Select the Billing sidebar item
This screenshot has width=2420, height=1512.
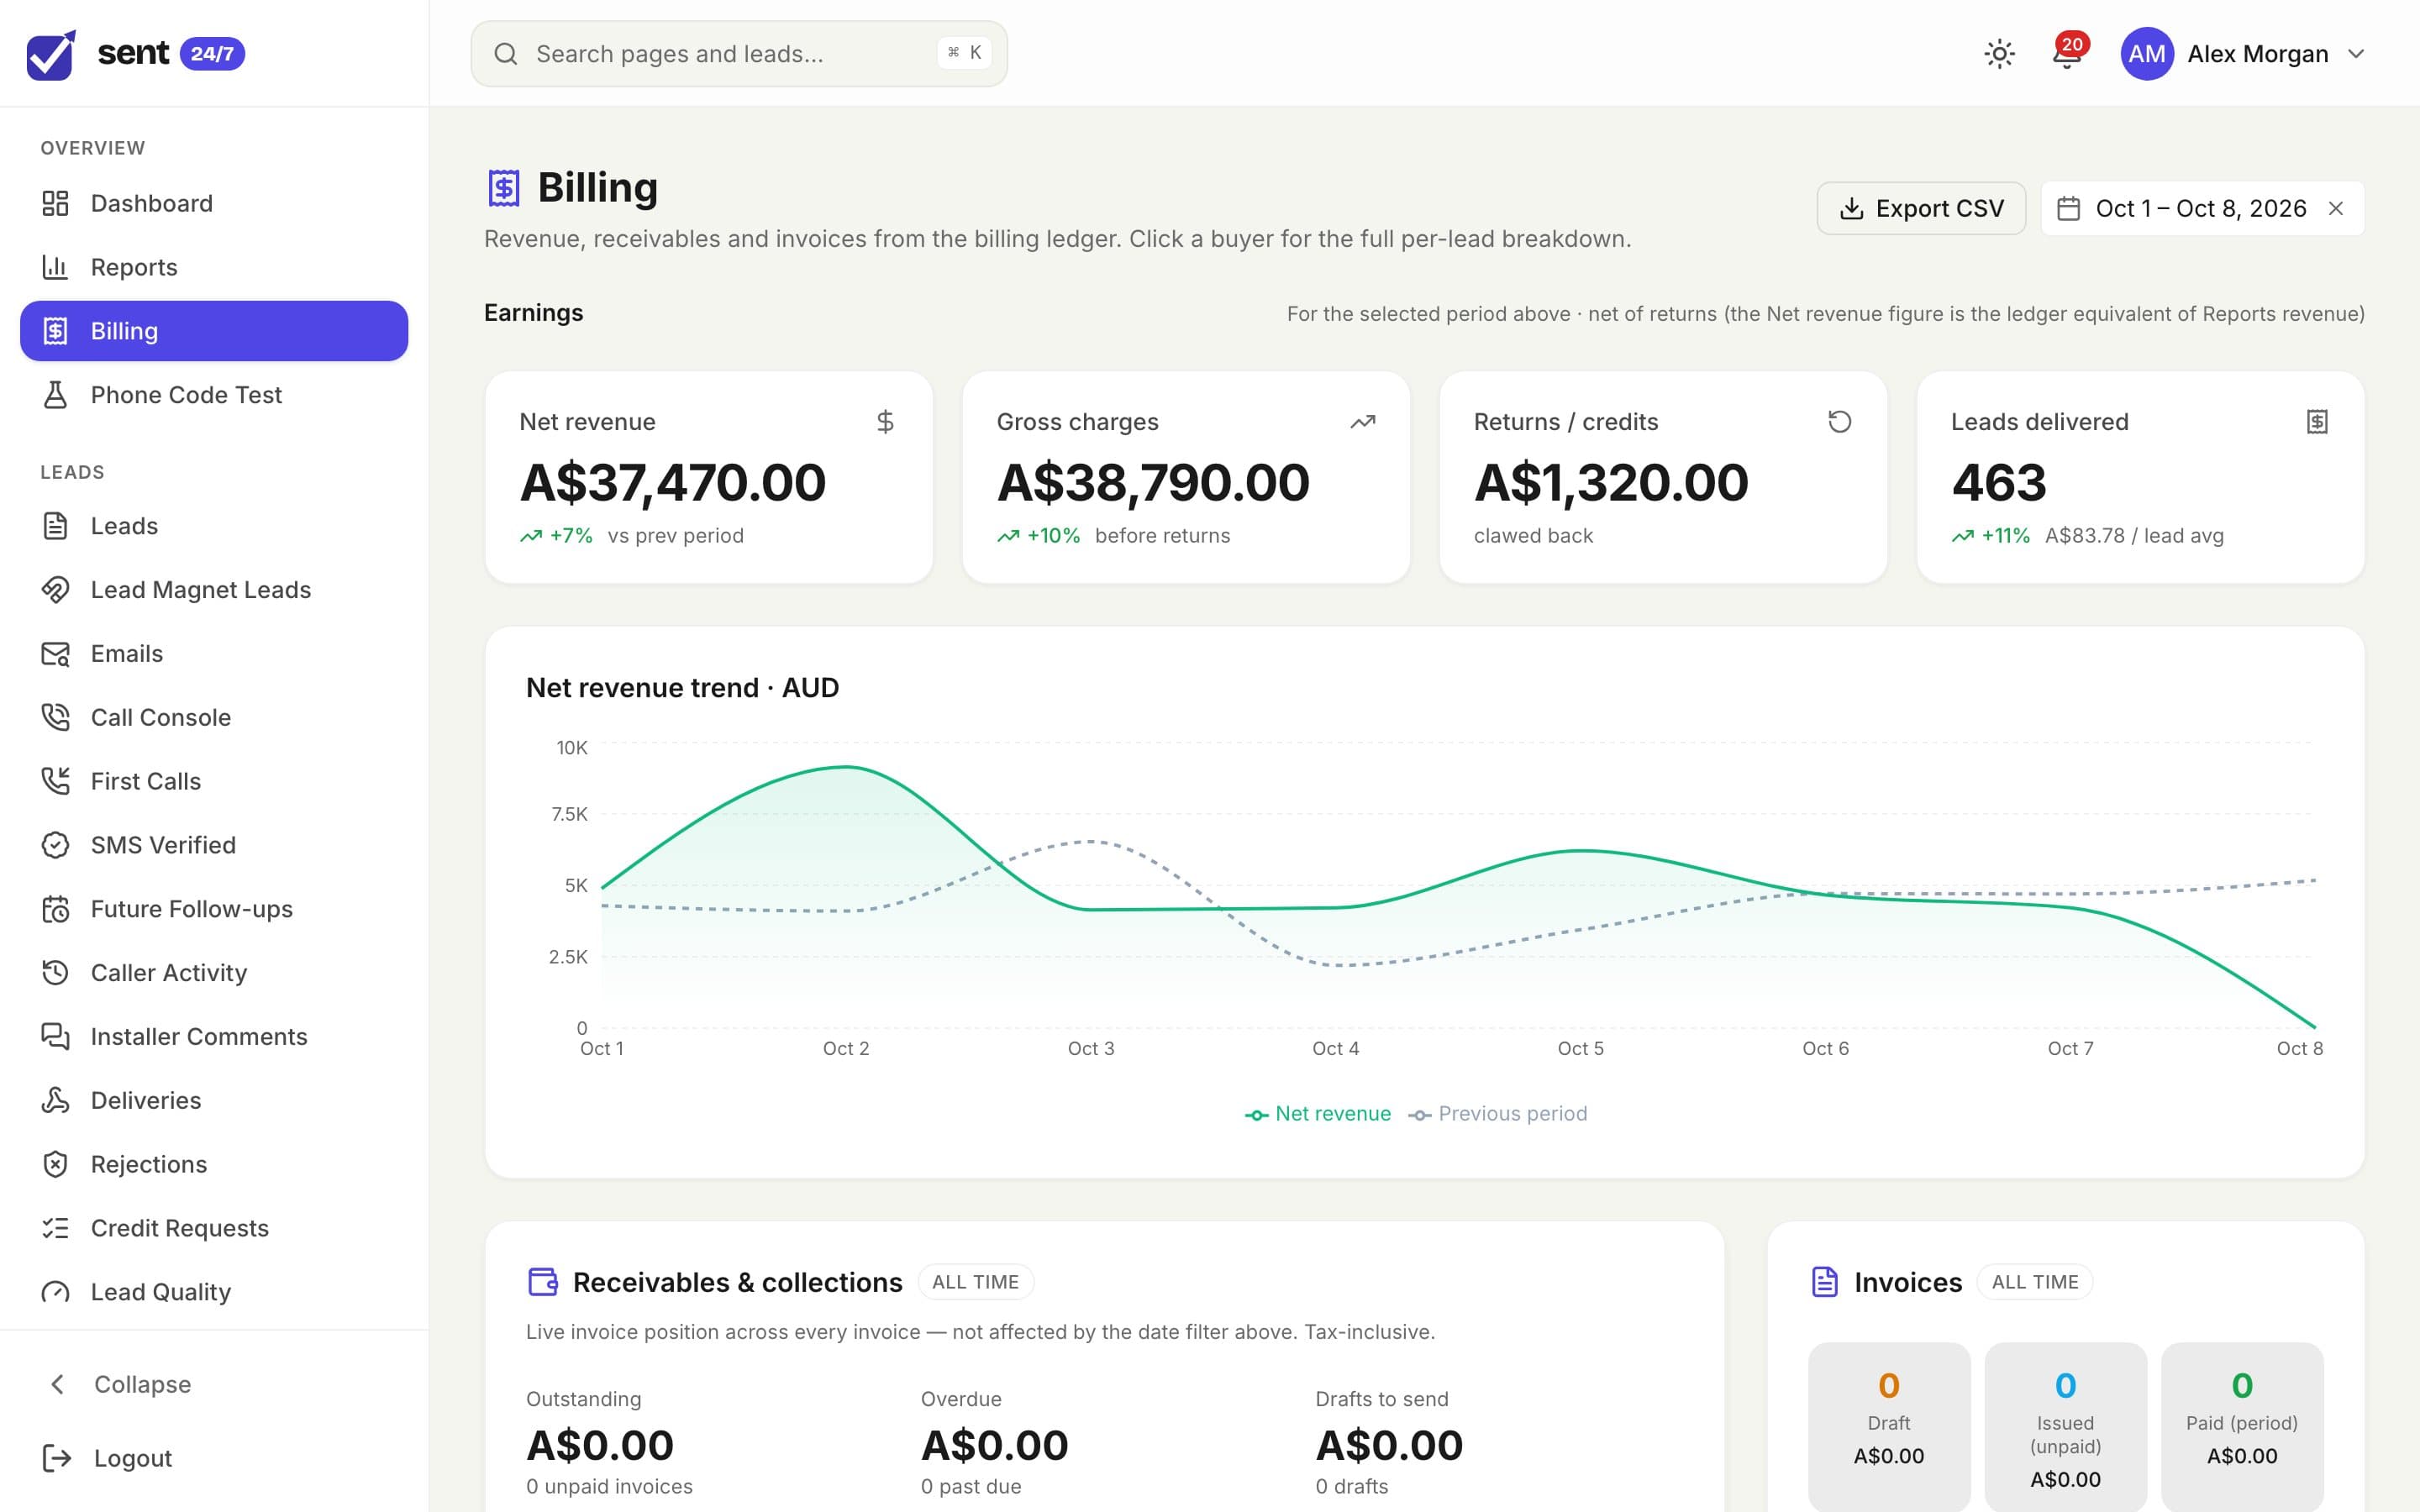pos(214,331)
